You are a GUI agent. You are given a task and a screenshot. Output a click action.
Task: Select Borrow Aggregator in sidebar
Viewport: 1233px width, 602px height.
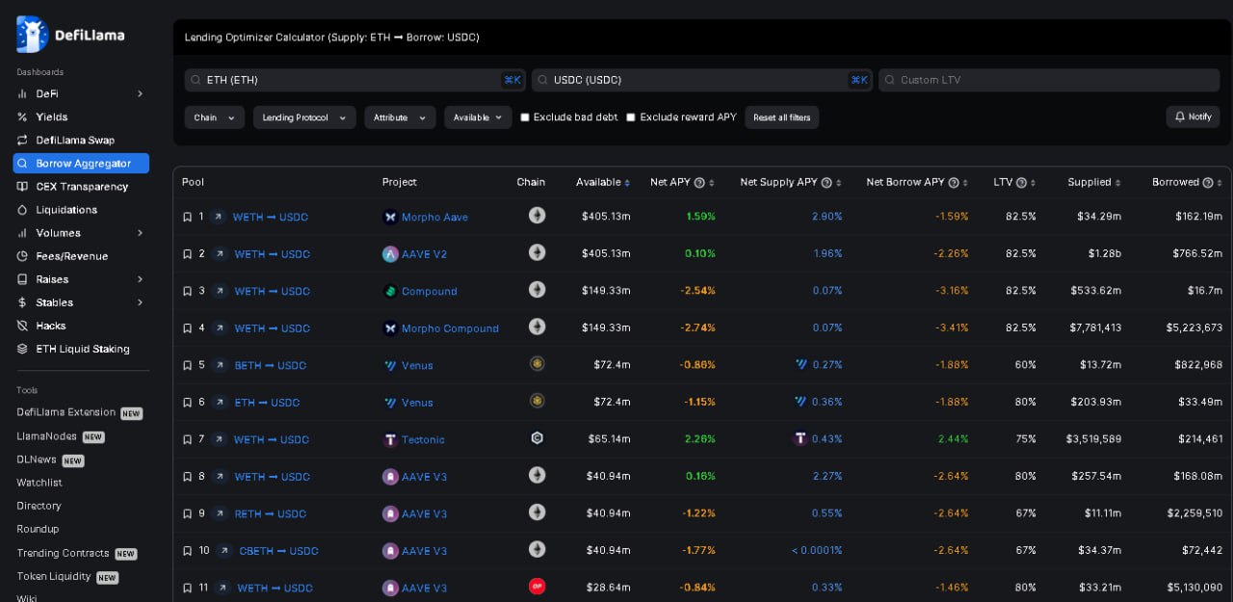[x=81, y=164]
